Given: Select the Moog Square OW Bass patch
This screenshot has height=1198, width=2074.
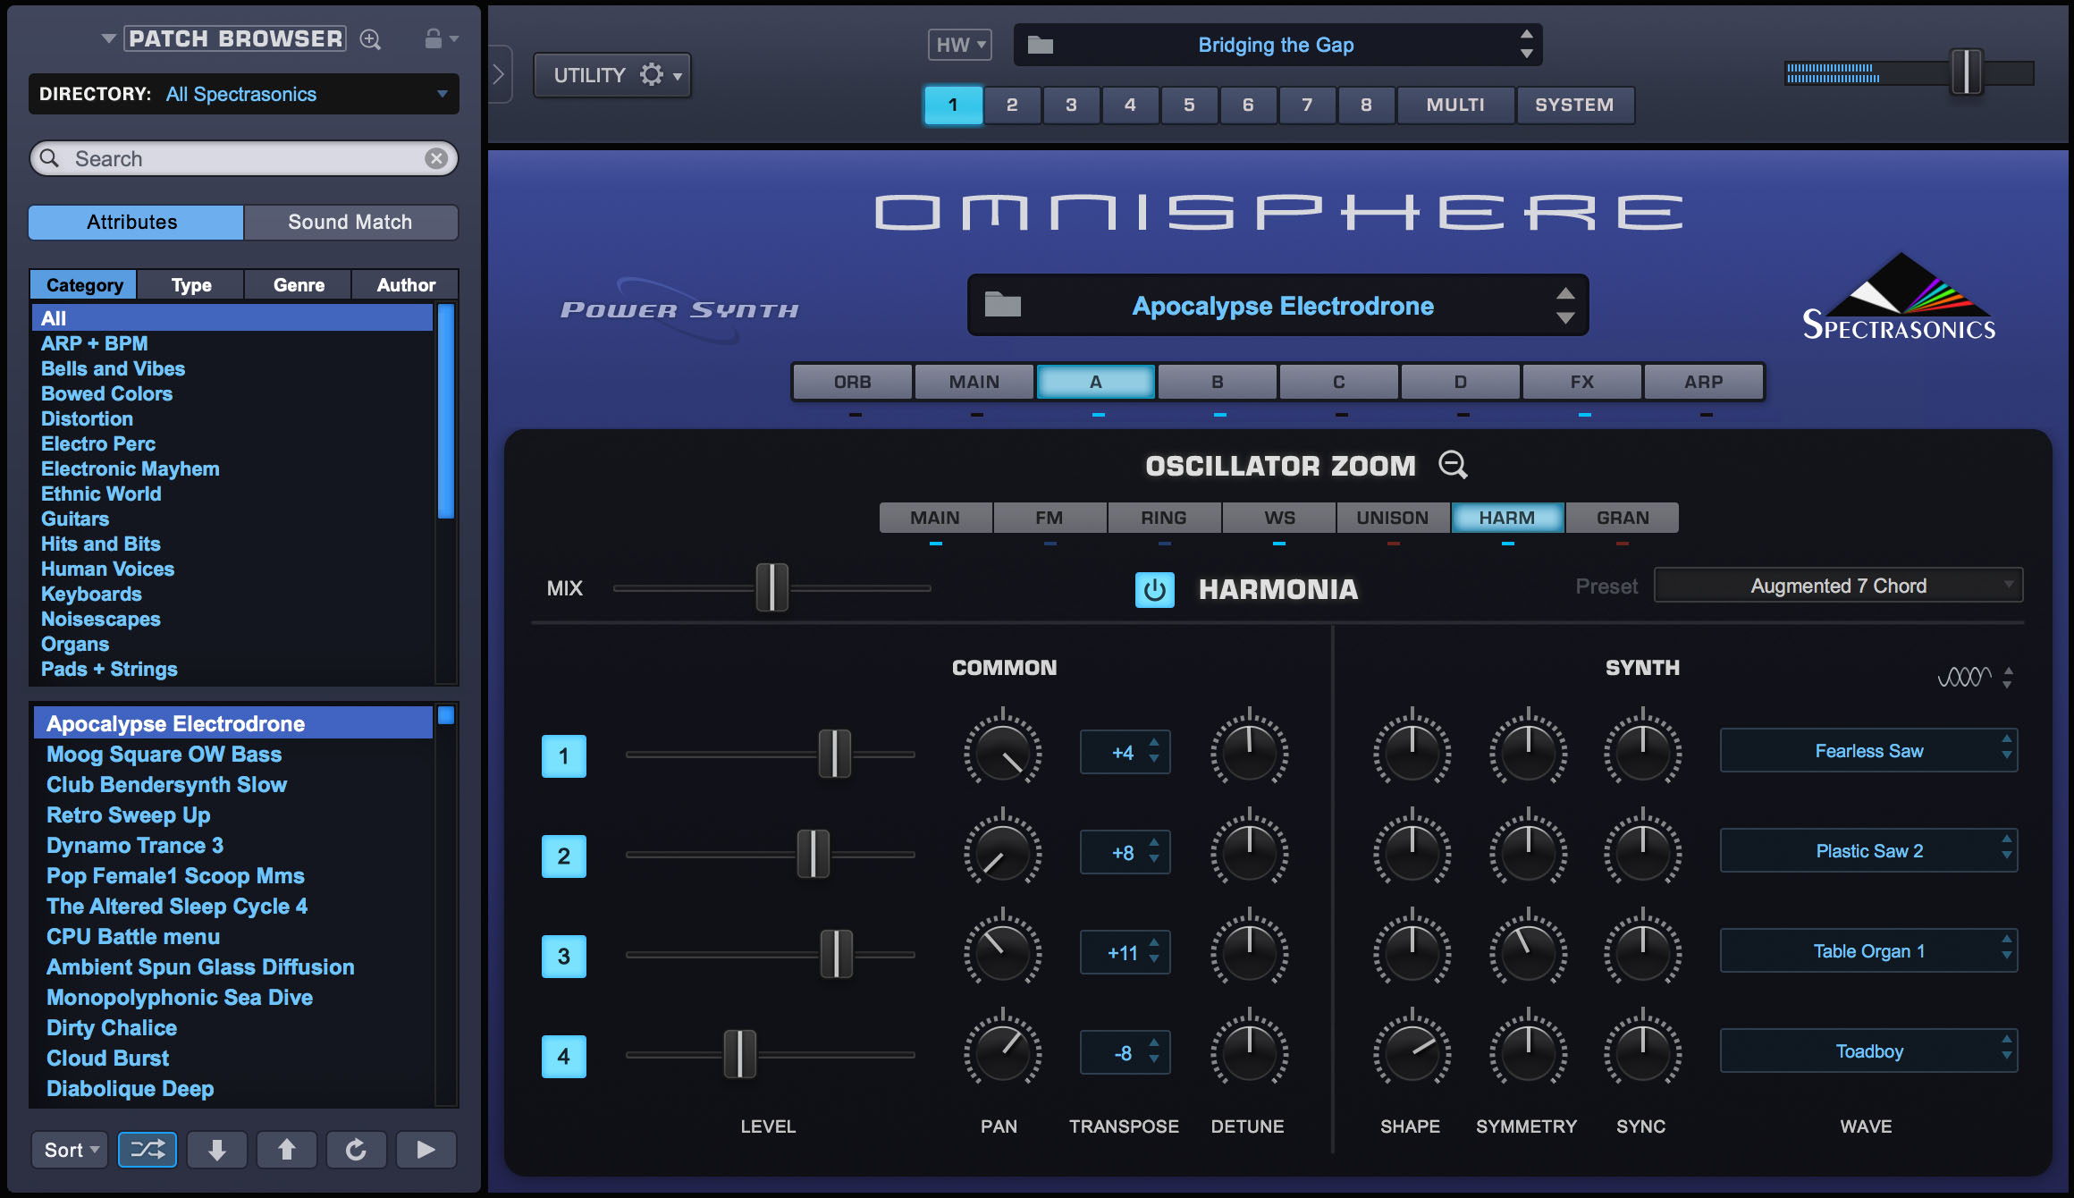Looking at the screenshot, I should click(164, 754).
